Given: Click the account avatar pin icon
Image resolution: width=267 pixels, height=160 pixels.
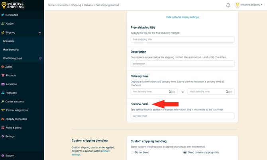Looking at the screenshot, I should click(x=238, y=5).
